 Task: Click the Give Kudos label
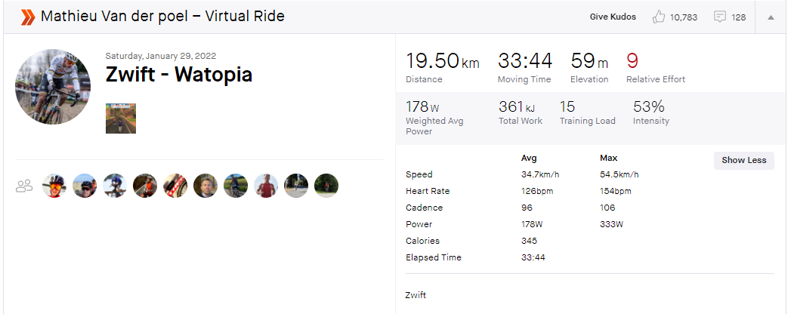612,17
